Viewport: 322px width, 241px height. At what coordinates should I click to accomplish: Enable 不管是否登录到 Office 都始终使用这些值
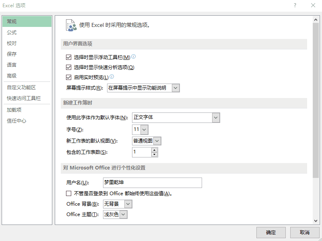click(68, 193)
